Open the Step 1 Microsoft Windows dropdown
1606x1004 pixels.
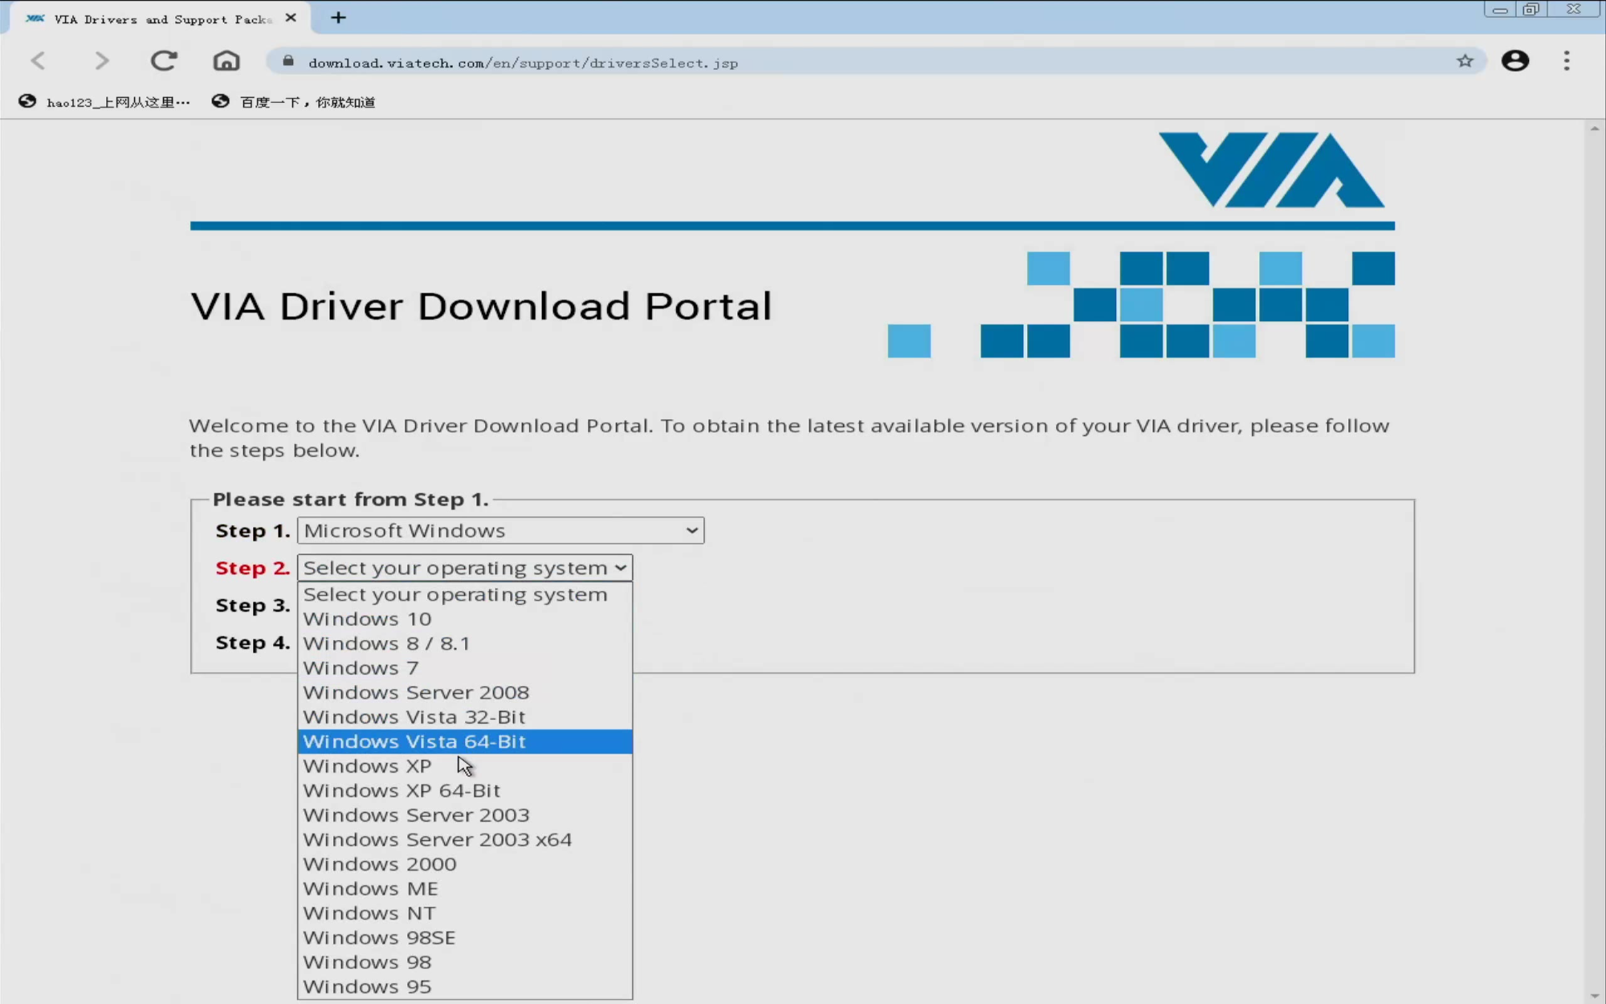coord(500,531)
